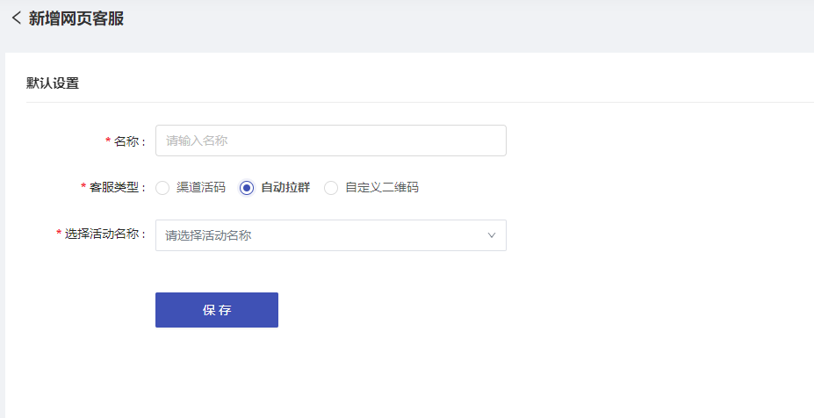Click the 新增网页客服 page title
The image size is (814, 418).
[x=76, y=18]
